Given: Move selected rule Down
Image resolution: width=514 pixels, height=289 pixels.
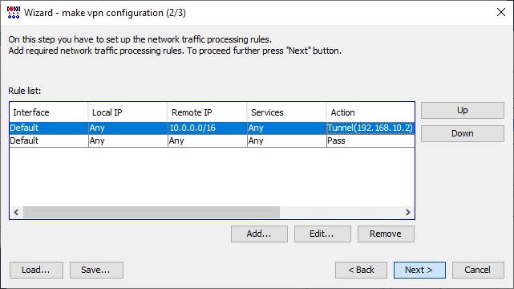Looking at the screenshot, I should (x=462, y=133).
